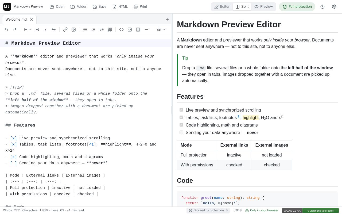Viewport: 342px width, 214px height.
Task: Toggle the 'Tables, task lists, footnotes' checkbox
Action: pos(181,117)
